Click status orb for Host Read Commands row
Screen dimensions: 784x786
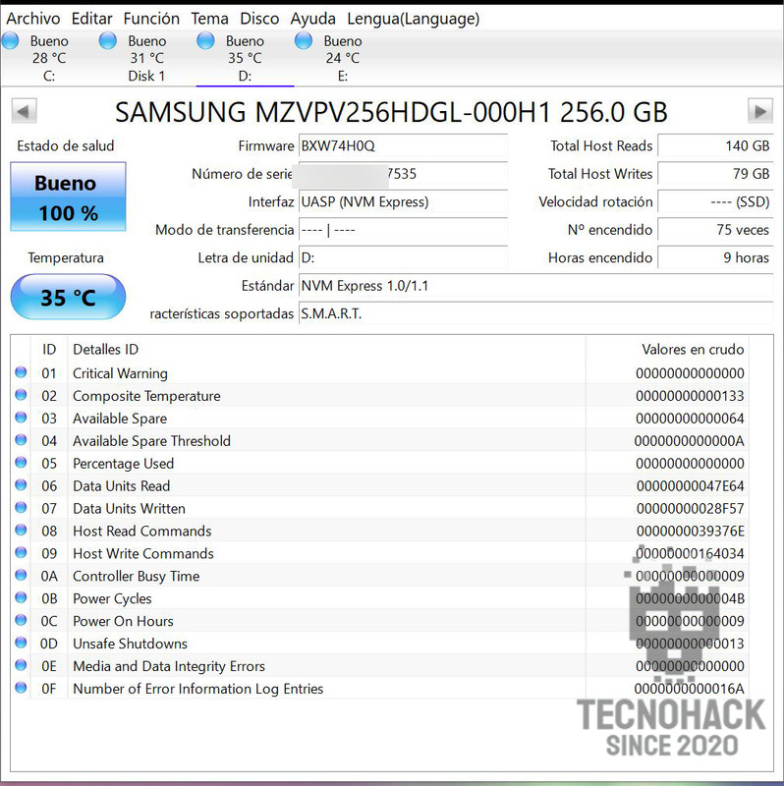21,531
